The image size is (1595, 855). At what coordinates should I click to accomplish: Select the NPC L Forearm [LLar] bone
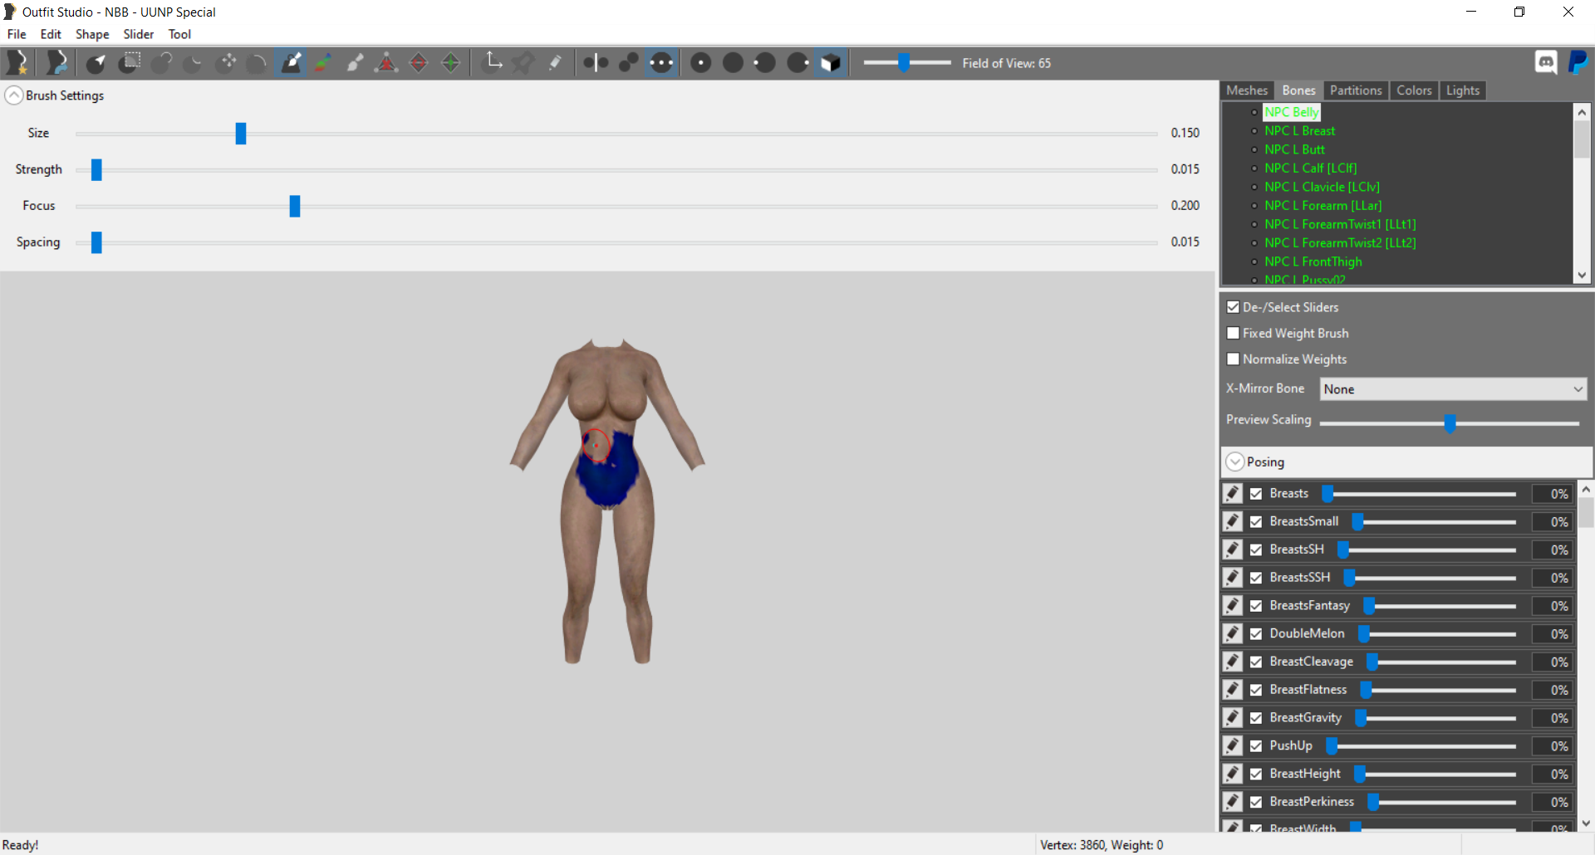click(x=1323, y=205)
